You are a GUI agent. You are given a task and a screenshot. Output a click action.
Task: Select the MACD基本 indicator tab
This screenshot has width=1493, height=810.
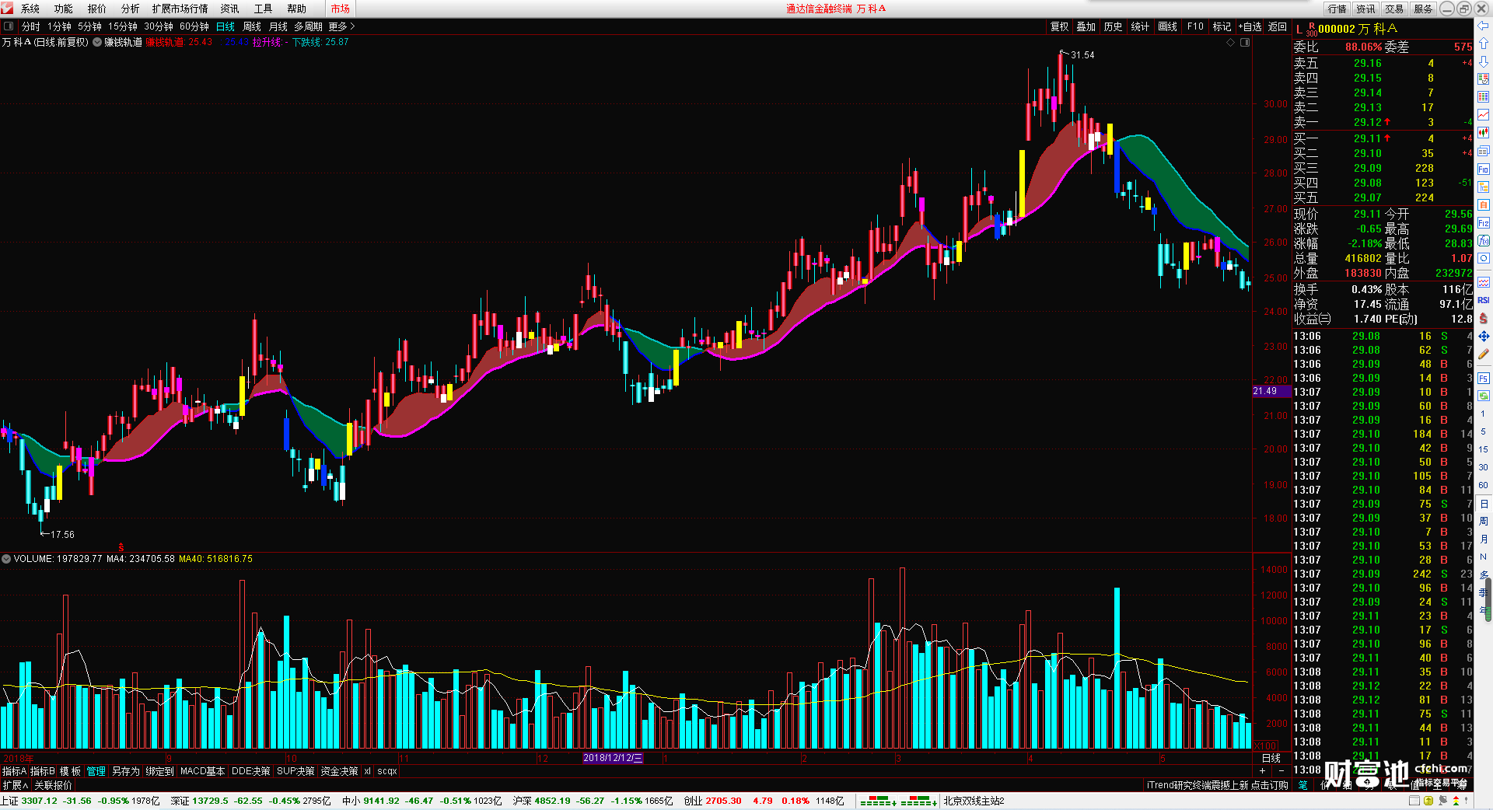pos(203,771)
